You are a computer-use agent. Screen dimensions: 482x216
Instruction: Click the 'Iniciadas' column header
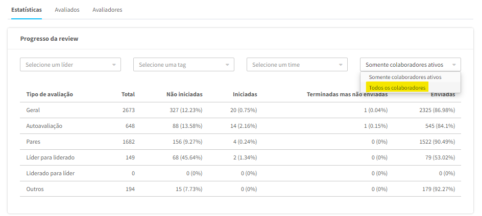pyautogui.click(x=245, y=94)
